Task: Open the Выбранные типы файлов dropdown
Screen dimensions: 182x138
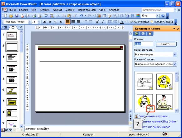Action: [175, 64]
